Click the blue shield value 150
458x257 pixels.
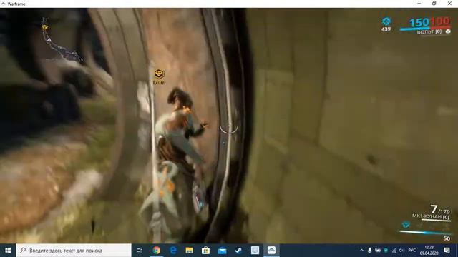(x=419, y=22)
